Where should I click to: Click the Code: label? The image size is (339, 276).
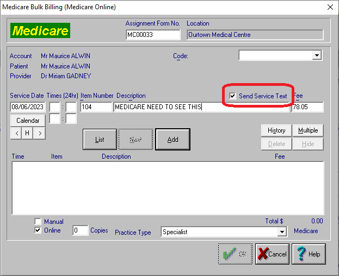[181, 56]
